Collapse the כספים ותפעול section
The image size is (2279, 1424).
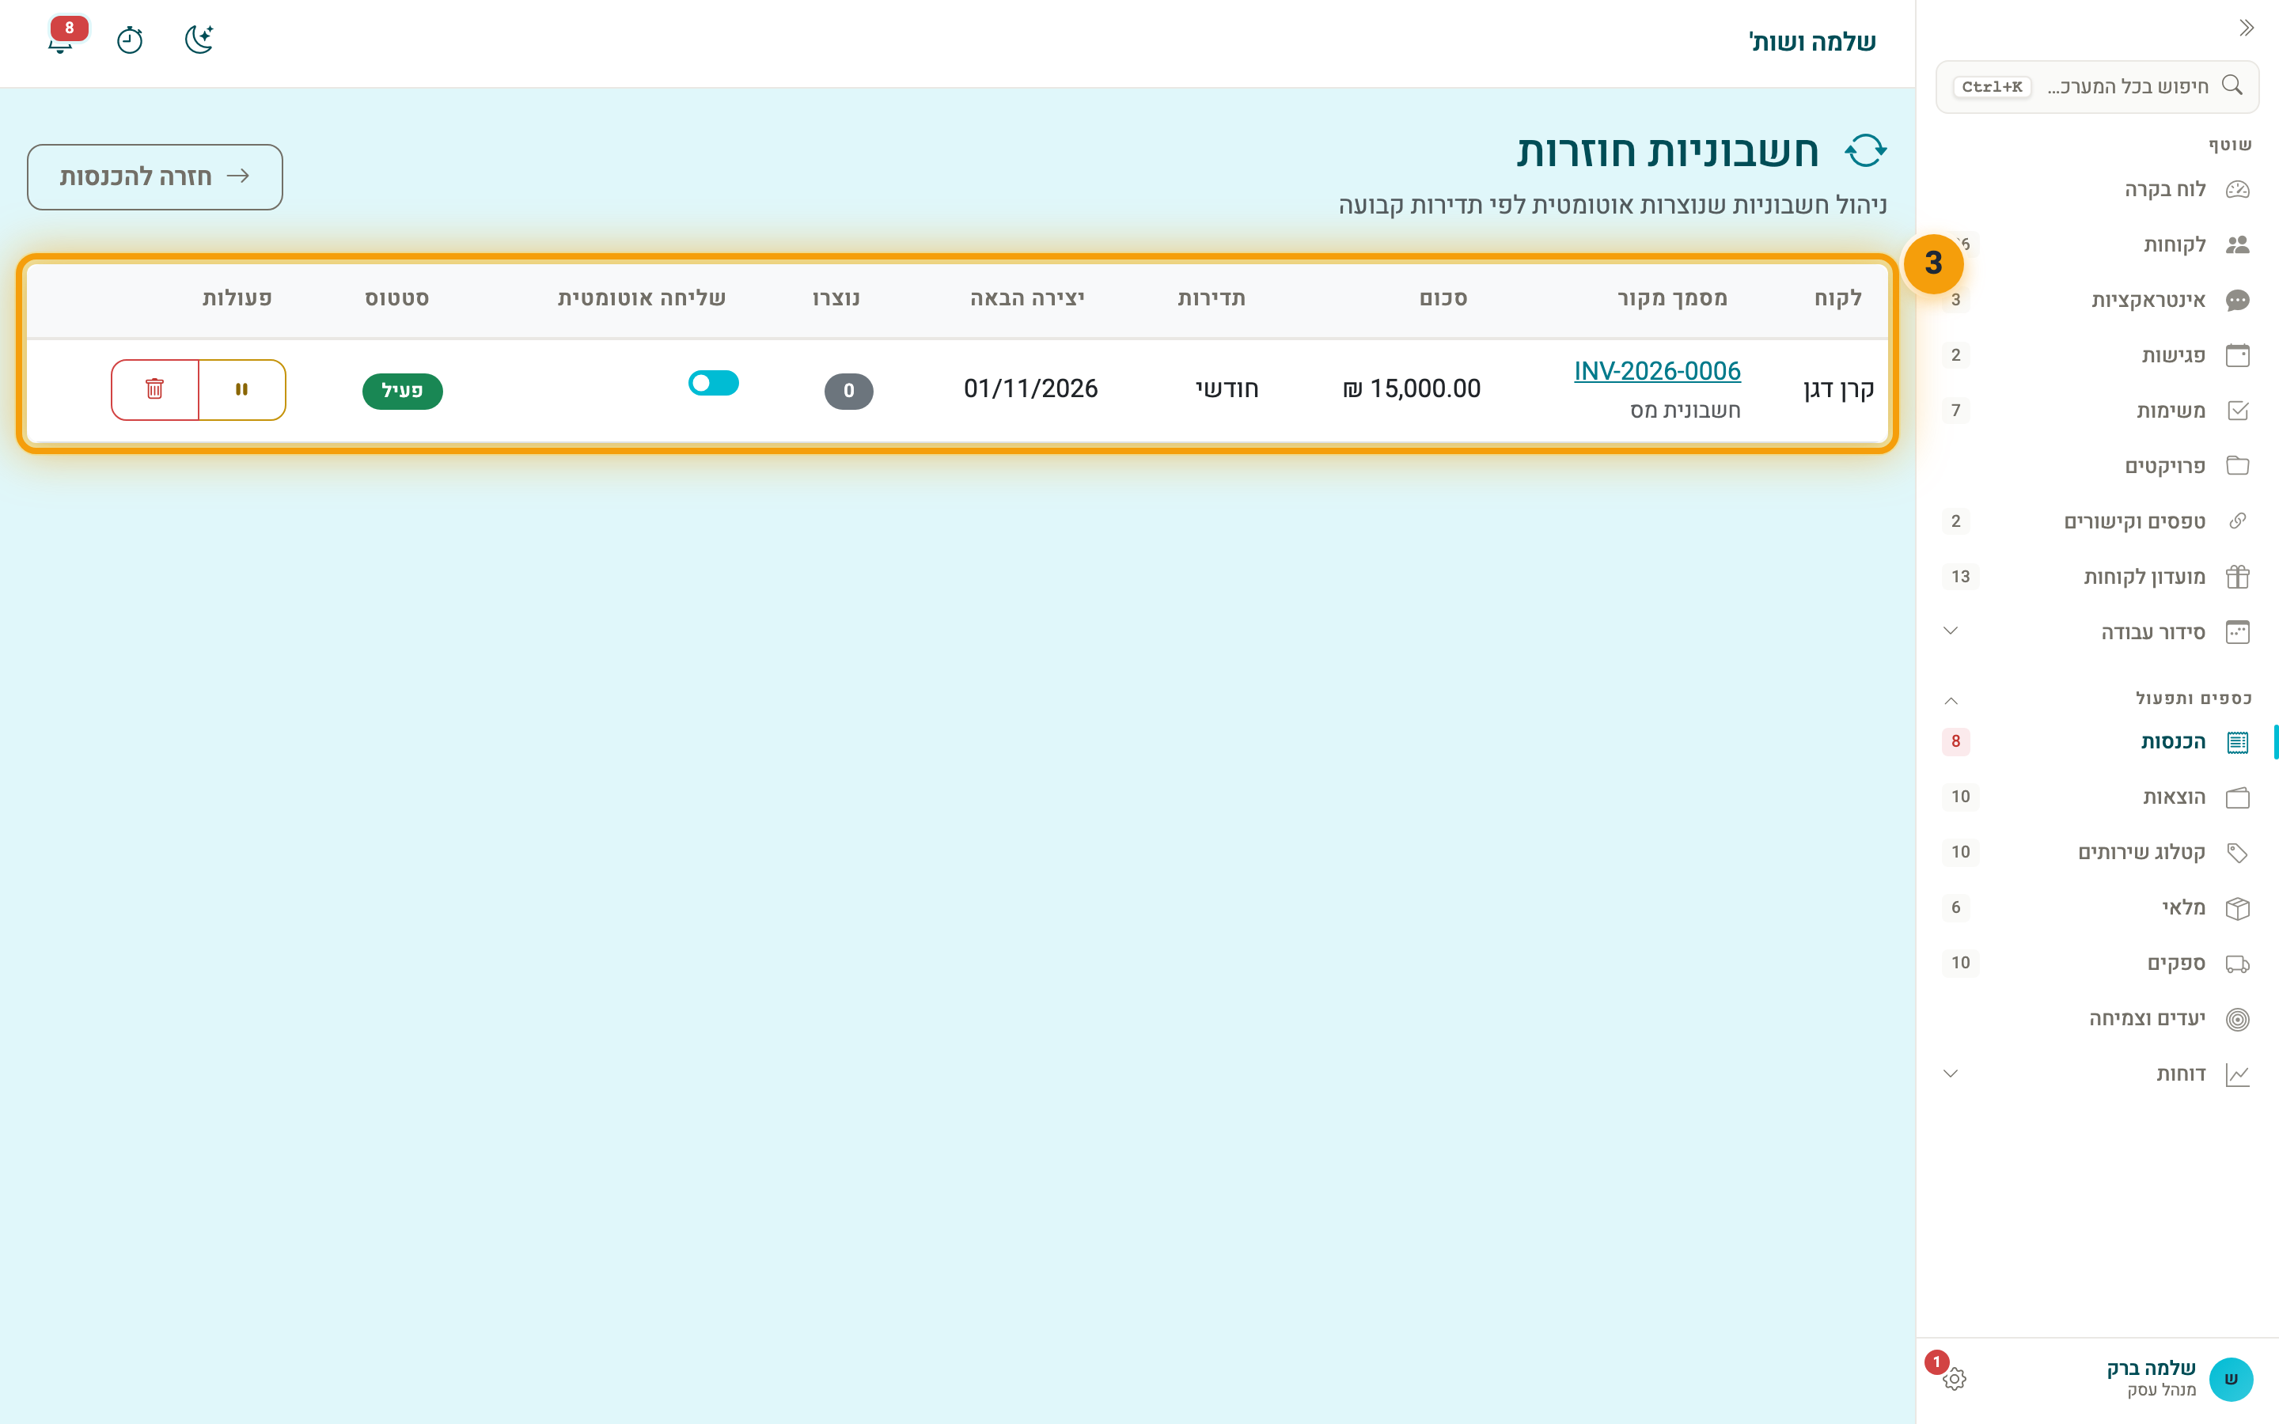pos(1951,700)
